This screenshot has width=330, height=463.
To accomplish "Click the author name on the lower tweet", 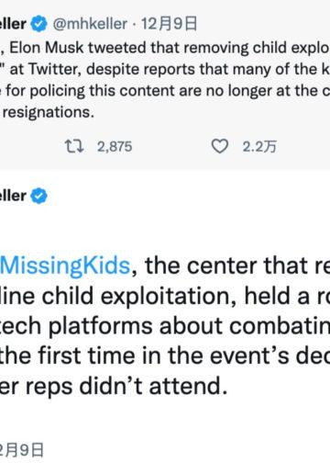I will pyautogui.click(x=13, y=196).
